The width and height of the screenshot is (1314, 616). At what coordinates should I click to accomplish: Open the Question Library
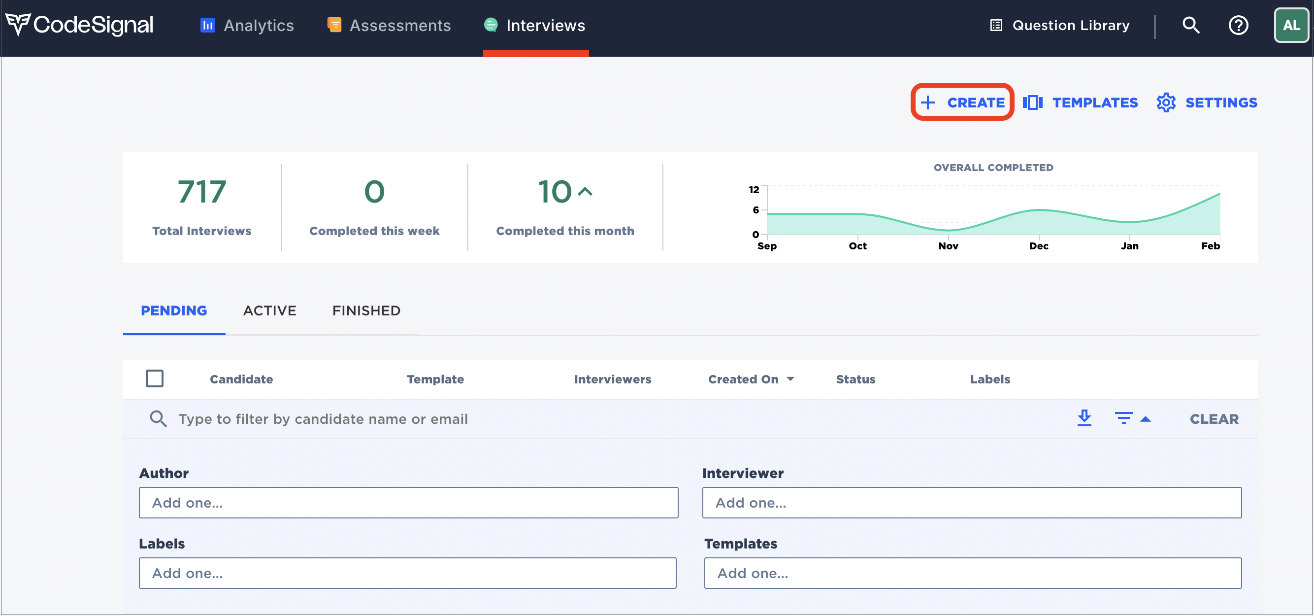point(1059,25)
